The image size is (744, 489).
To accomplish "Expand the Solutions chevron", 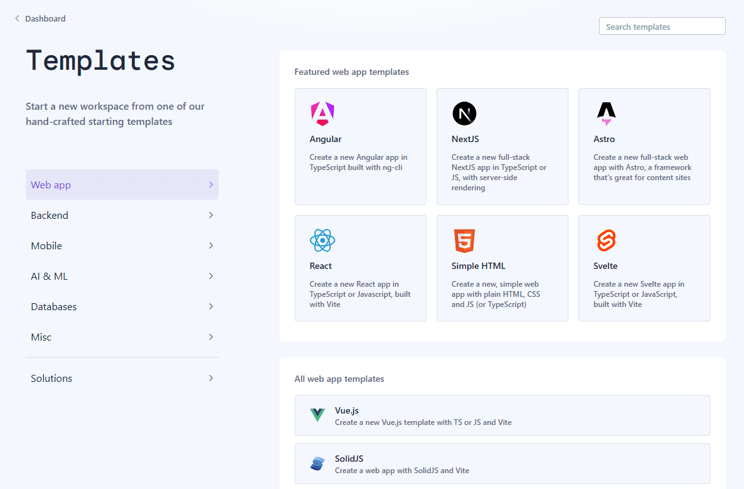I will (210, 378).
